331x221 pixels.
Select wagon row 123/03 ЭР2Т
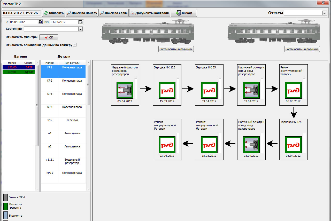18,67
